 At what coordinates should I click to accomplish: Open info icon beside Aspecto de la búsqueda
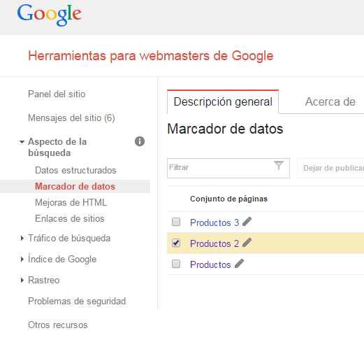pos(140,141)
